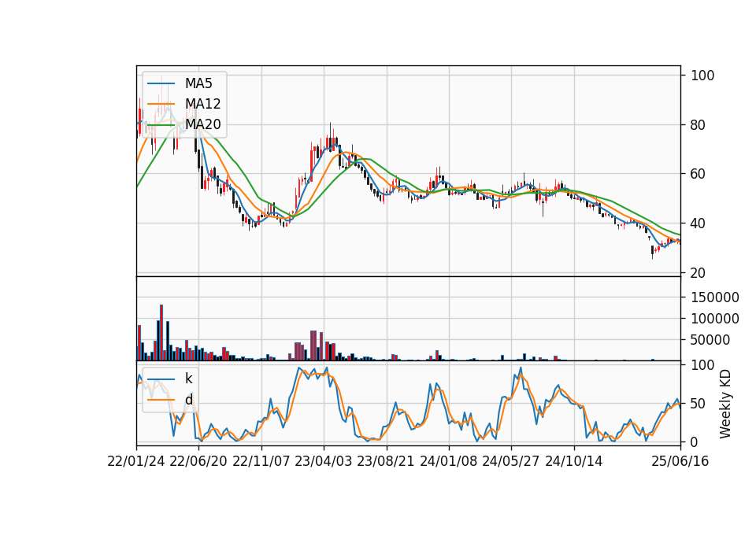Click the 22/01/24 date tick label
The height and width of the screenshot is (543, 756).
[136, 461]
